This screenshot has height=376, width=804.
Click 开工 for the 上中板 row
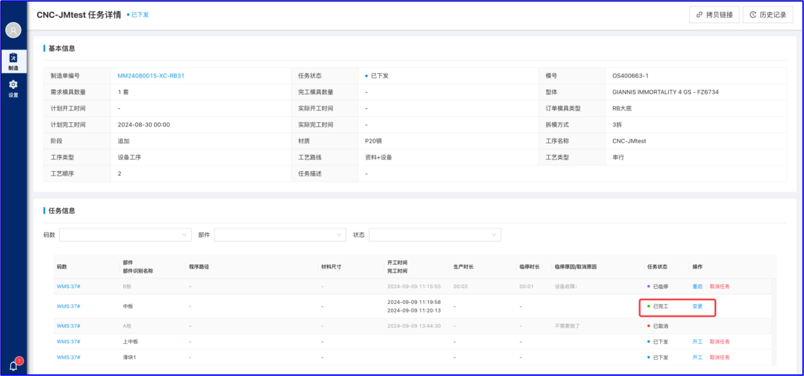coord(697,342)
